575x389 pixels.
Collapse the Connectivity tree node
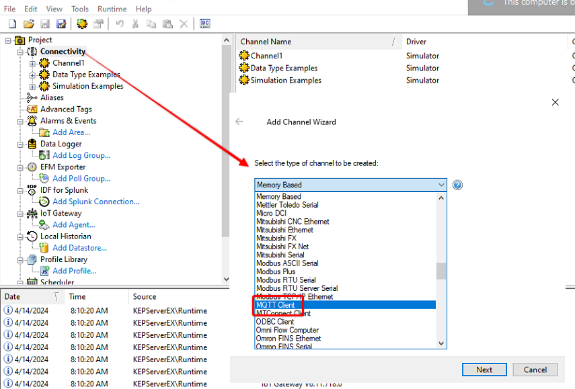point(20,52)
